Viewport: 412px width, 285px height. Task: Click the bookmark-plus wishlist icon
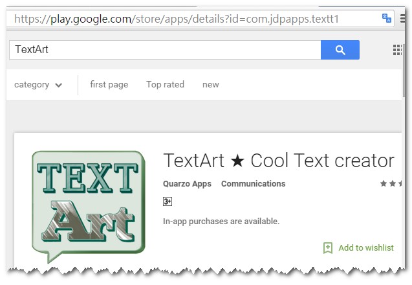tap(328, 247)
